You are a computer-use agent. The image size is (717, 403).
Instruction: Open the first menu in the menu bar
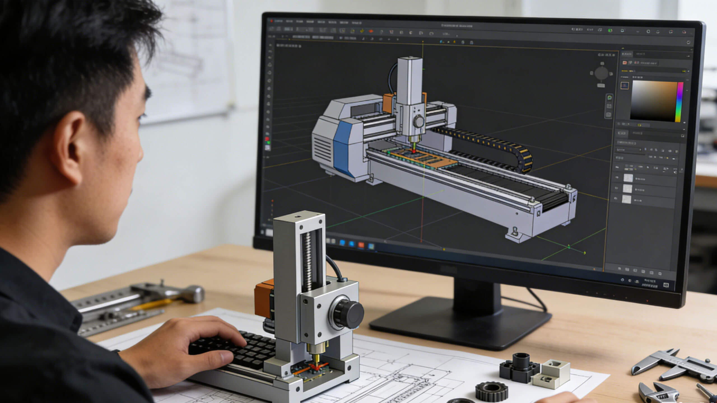coord(279,21)
